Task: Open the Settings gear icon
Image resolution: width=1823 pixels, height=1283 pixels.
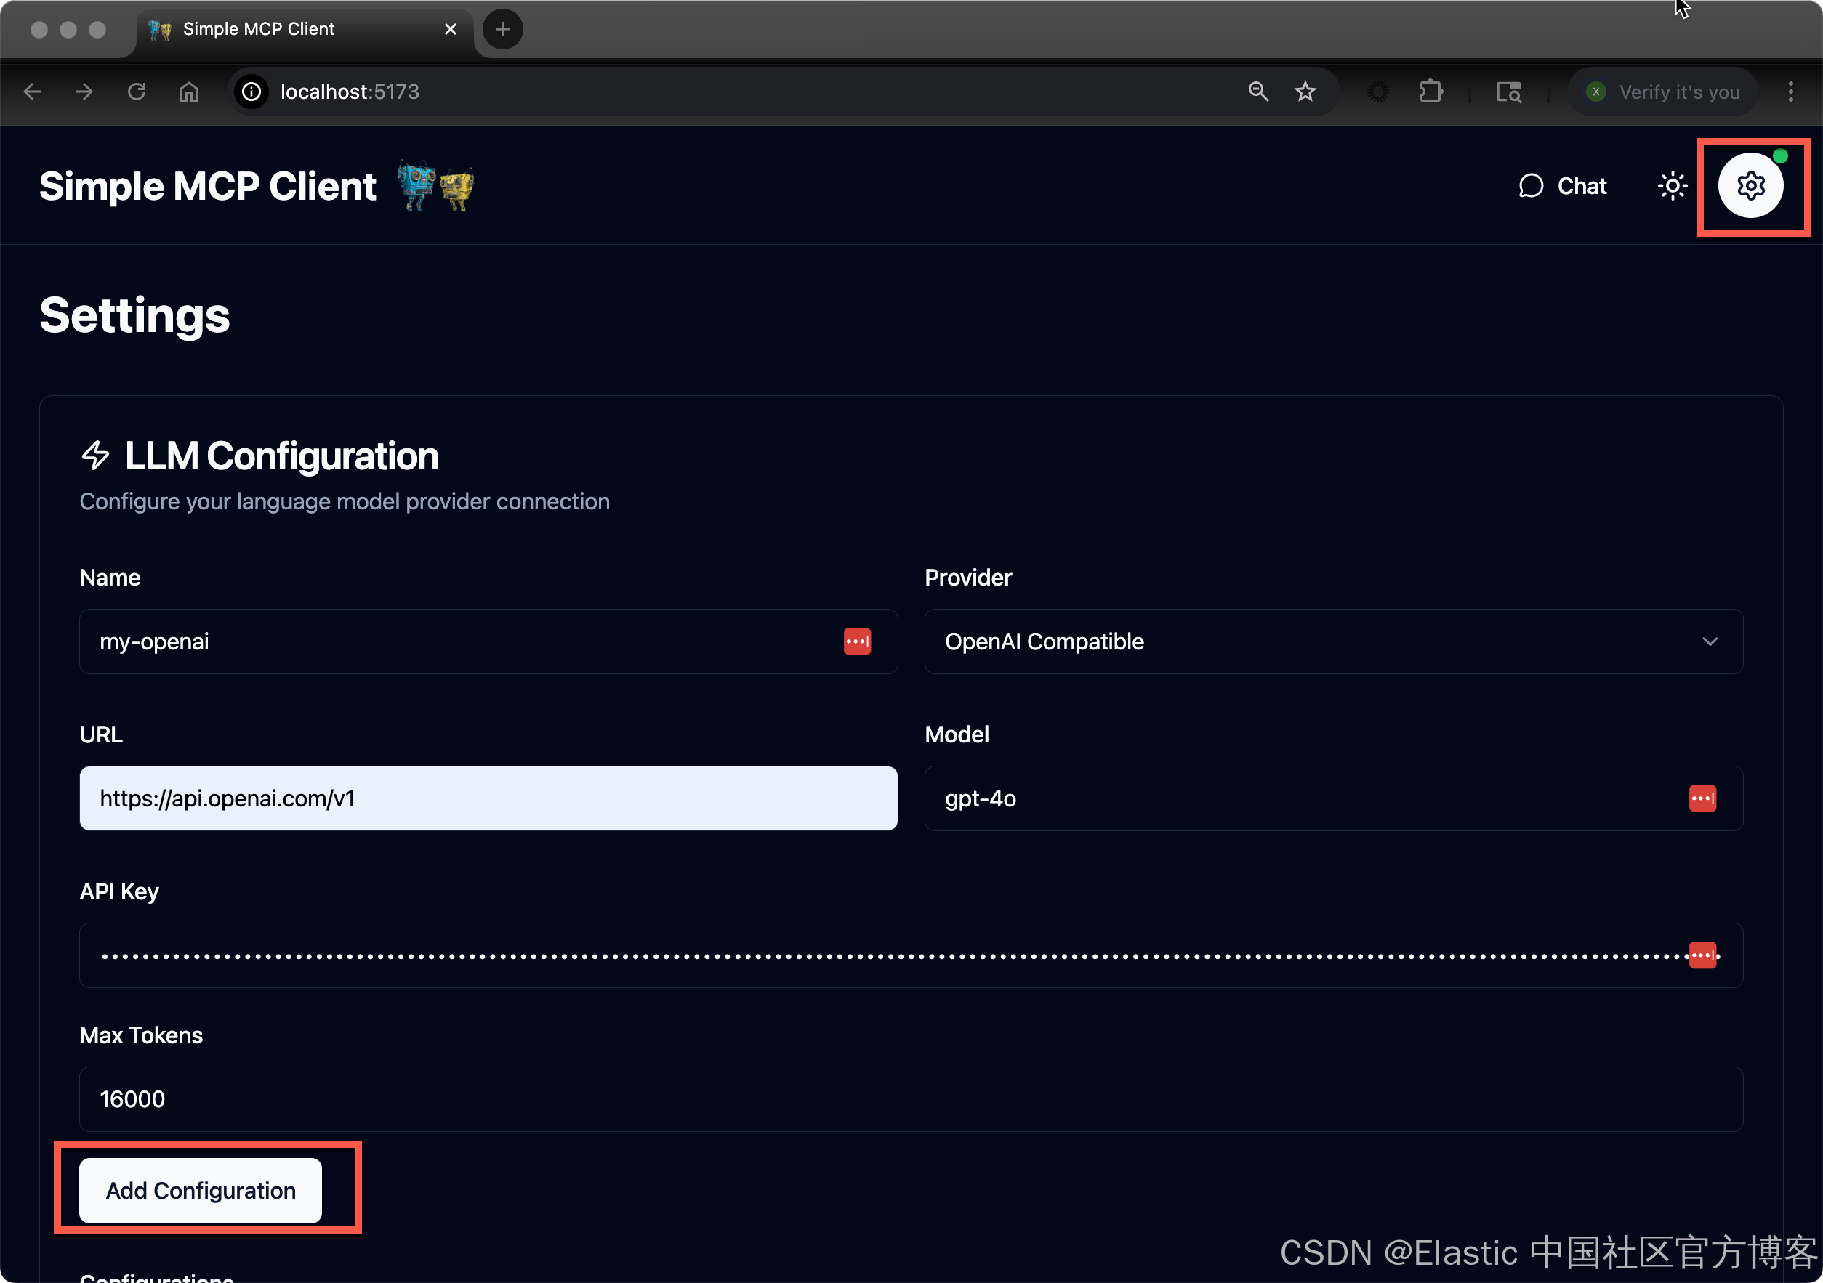Action: tap(1751, 187)
